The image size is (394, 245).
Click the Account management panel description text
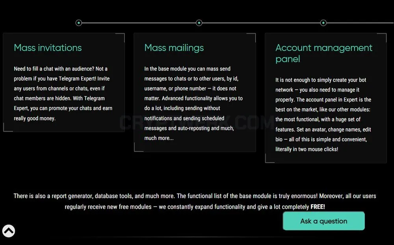(x=323, y=115)
